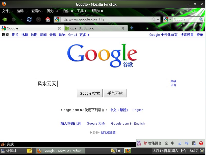Open the 计算机 main menu
This screenshot has width=206, height=155.
point(9,151)
